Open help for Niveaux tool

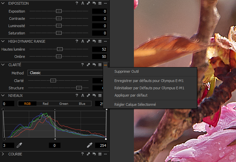click(x=77, y=95)
